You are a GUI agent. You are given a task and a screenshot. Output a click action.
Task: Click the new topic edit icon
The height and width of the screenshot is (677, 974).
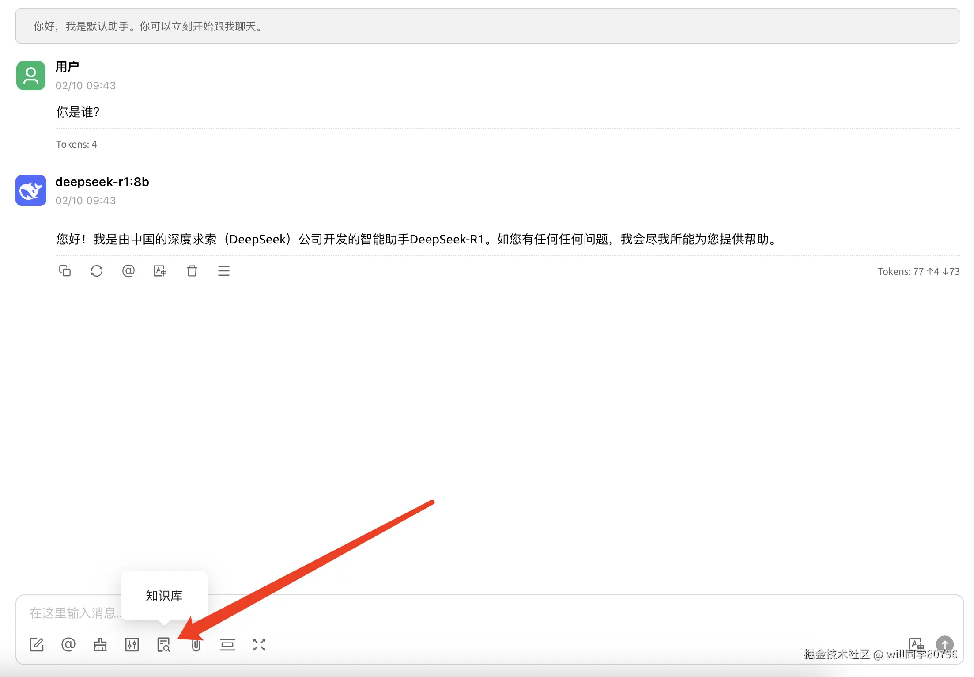click(37, 645)
